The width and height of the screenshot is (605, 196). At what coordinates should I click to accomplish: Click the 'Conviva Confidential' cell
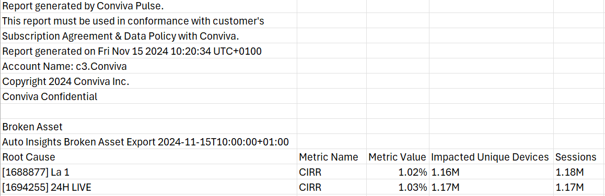coord(148,96)
